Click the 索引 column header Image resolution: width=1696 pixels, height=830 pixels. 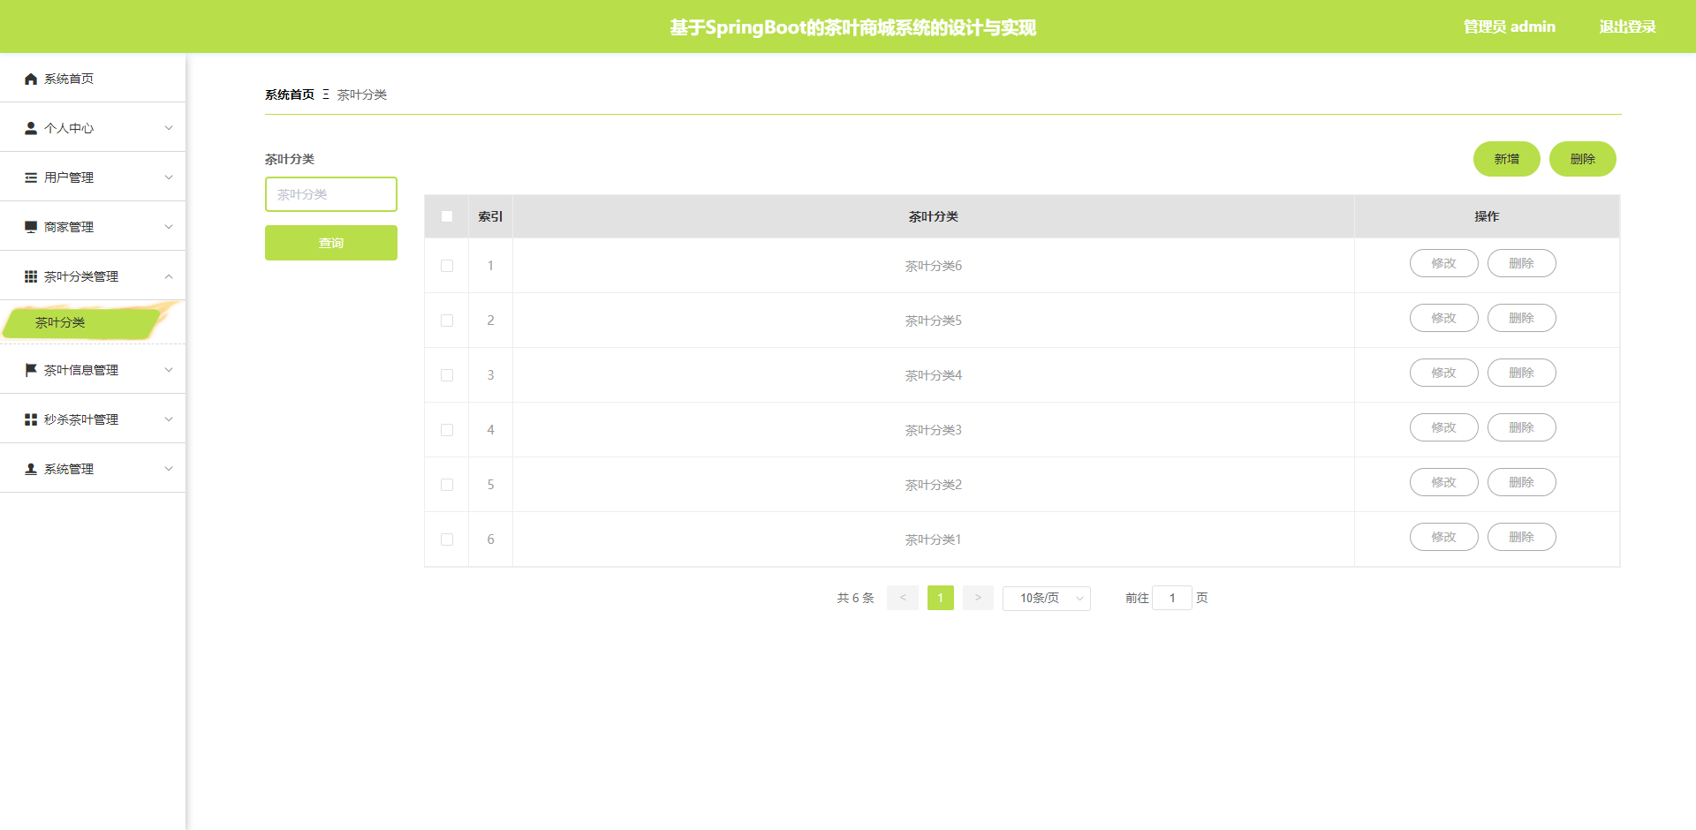point(490,216)
